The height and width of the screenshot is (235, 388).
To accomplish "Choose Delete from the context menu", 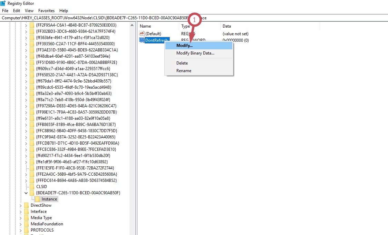I will click(x=182, y=63).
